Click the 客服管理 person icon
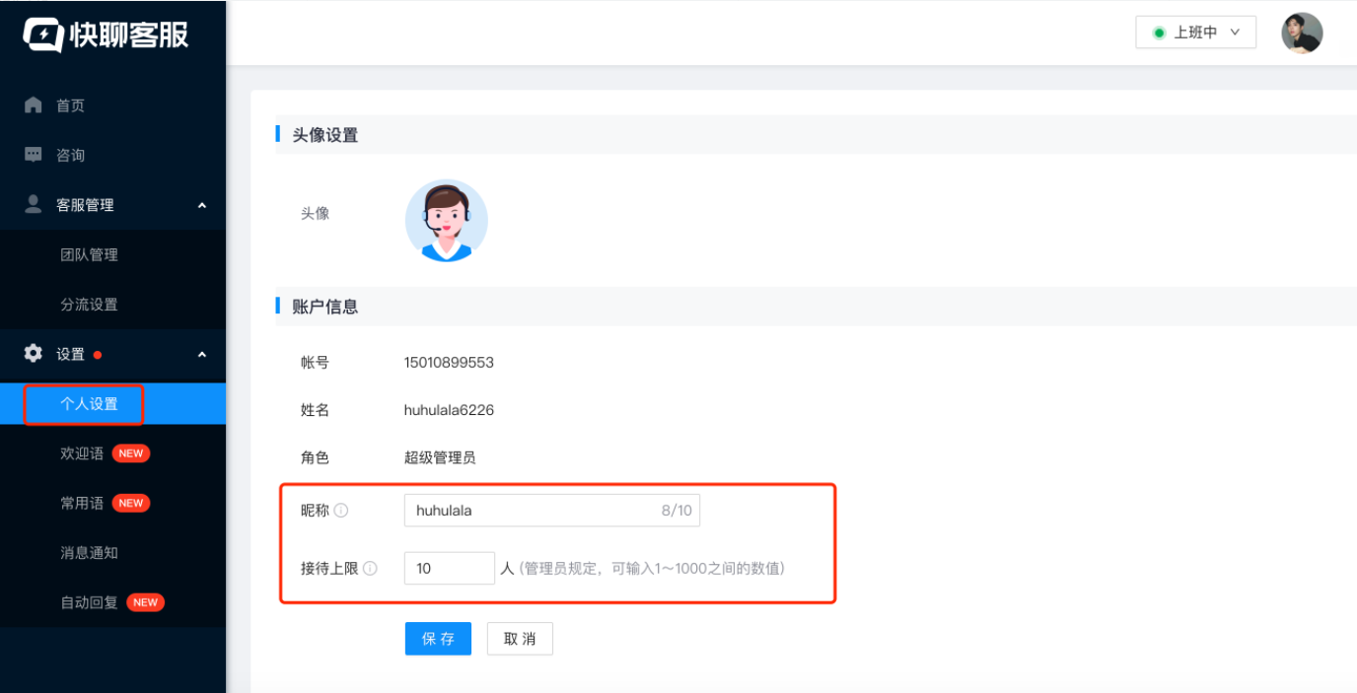The height and width of the screenshot is (693, 1357). pos(32,204)
